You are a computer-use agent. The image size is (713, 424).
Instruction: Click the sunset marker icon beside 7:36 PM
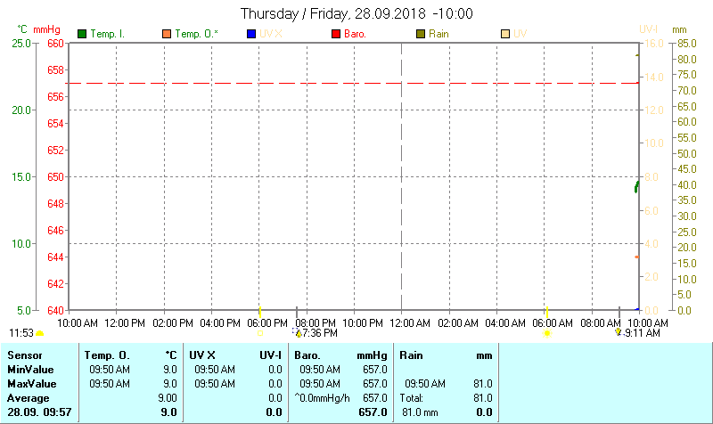[298, 333]
